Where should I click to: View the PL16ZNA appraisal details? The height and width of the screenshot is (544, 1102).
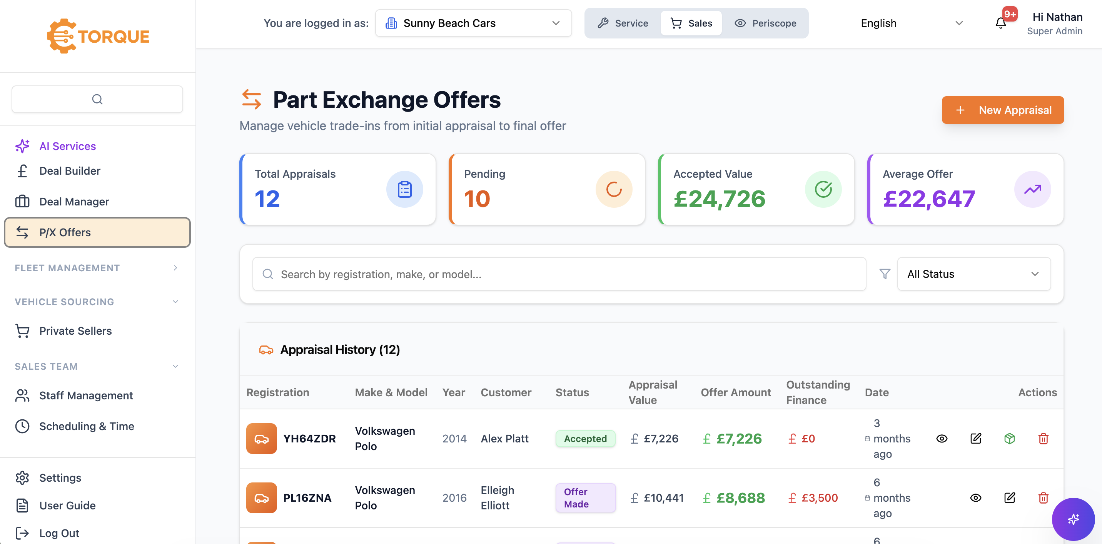point(975,498)
